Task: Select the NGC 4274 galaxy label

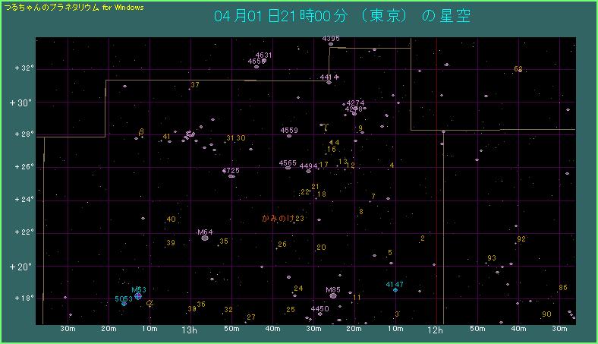Action: [355, 103]
